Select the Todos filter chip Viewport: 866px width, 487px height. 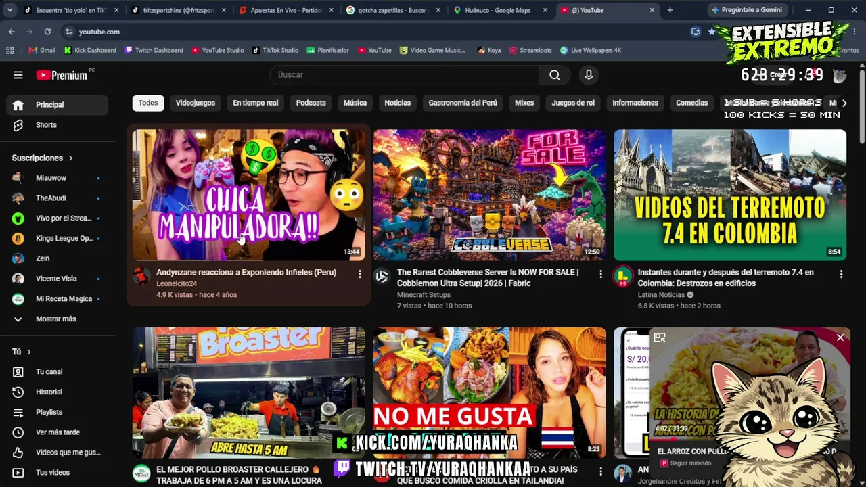click(x=148, y=103)
